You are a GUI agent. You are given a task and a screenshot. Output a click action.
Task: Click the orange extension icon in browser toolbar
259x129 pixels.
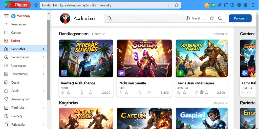(x=207, y=5)
